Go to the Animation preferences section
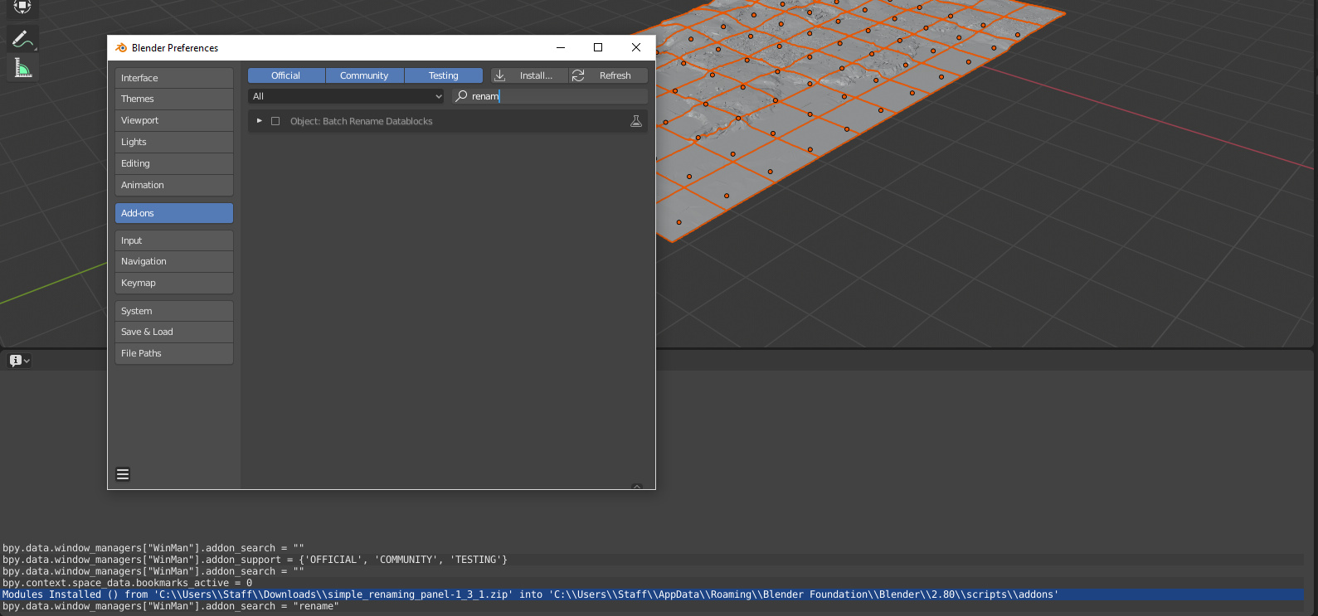 click(174, 185)
